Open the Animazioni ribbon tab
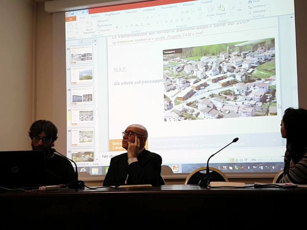This screenshot has width=307, height=230. point(149,10)
